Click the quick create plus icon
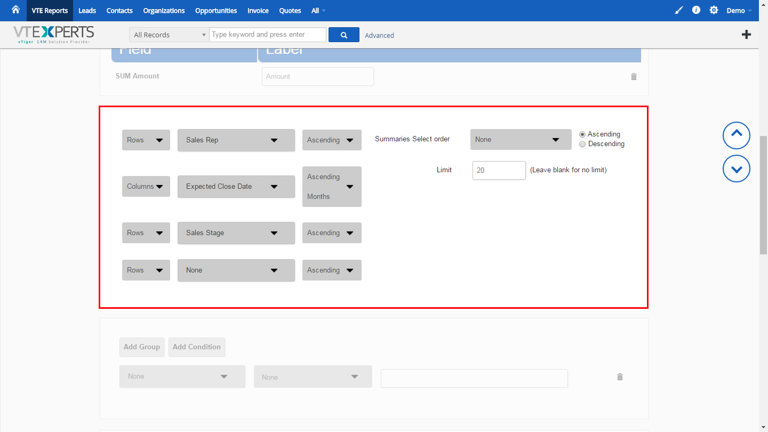 click(x=747, y=35)
